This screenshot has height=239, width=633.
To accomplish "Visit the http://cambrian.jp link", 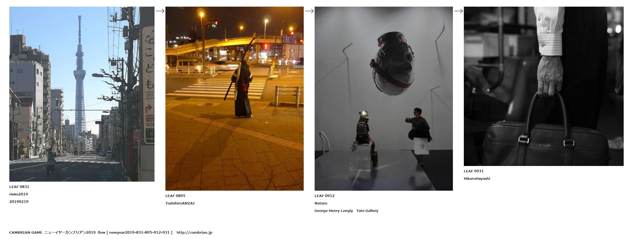I will pos(194,232).
